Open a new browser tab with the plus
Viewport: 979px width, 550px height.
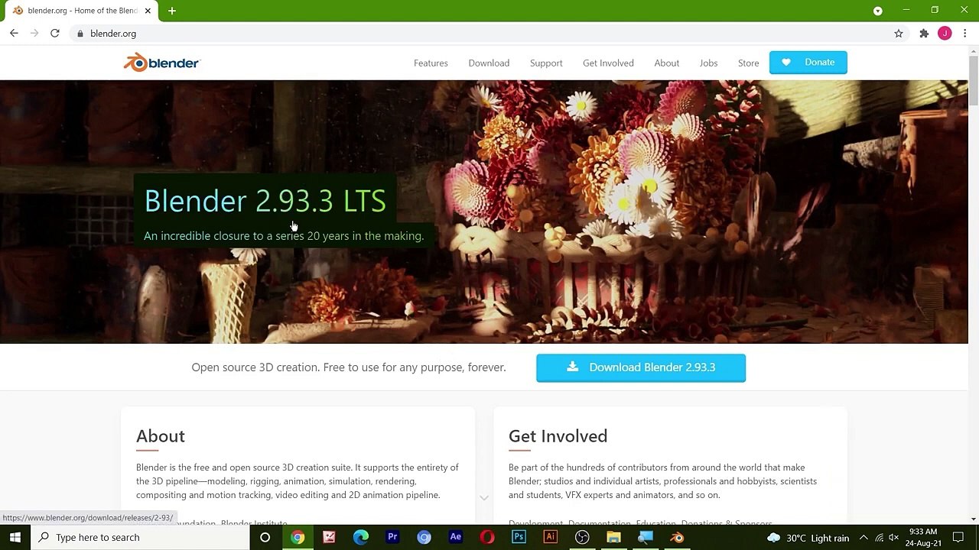coord(172,11)
